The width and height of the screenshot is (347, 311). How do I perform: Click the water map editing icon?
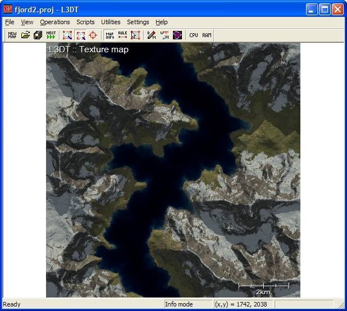(x=165, y=35)
